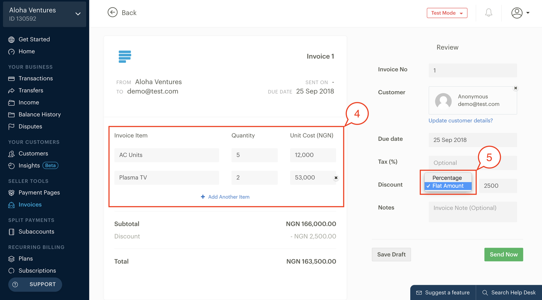The height and width of the screenshot is (300, 542).
Task: Click Add Another Item link
Action: coord(225,197)
